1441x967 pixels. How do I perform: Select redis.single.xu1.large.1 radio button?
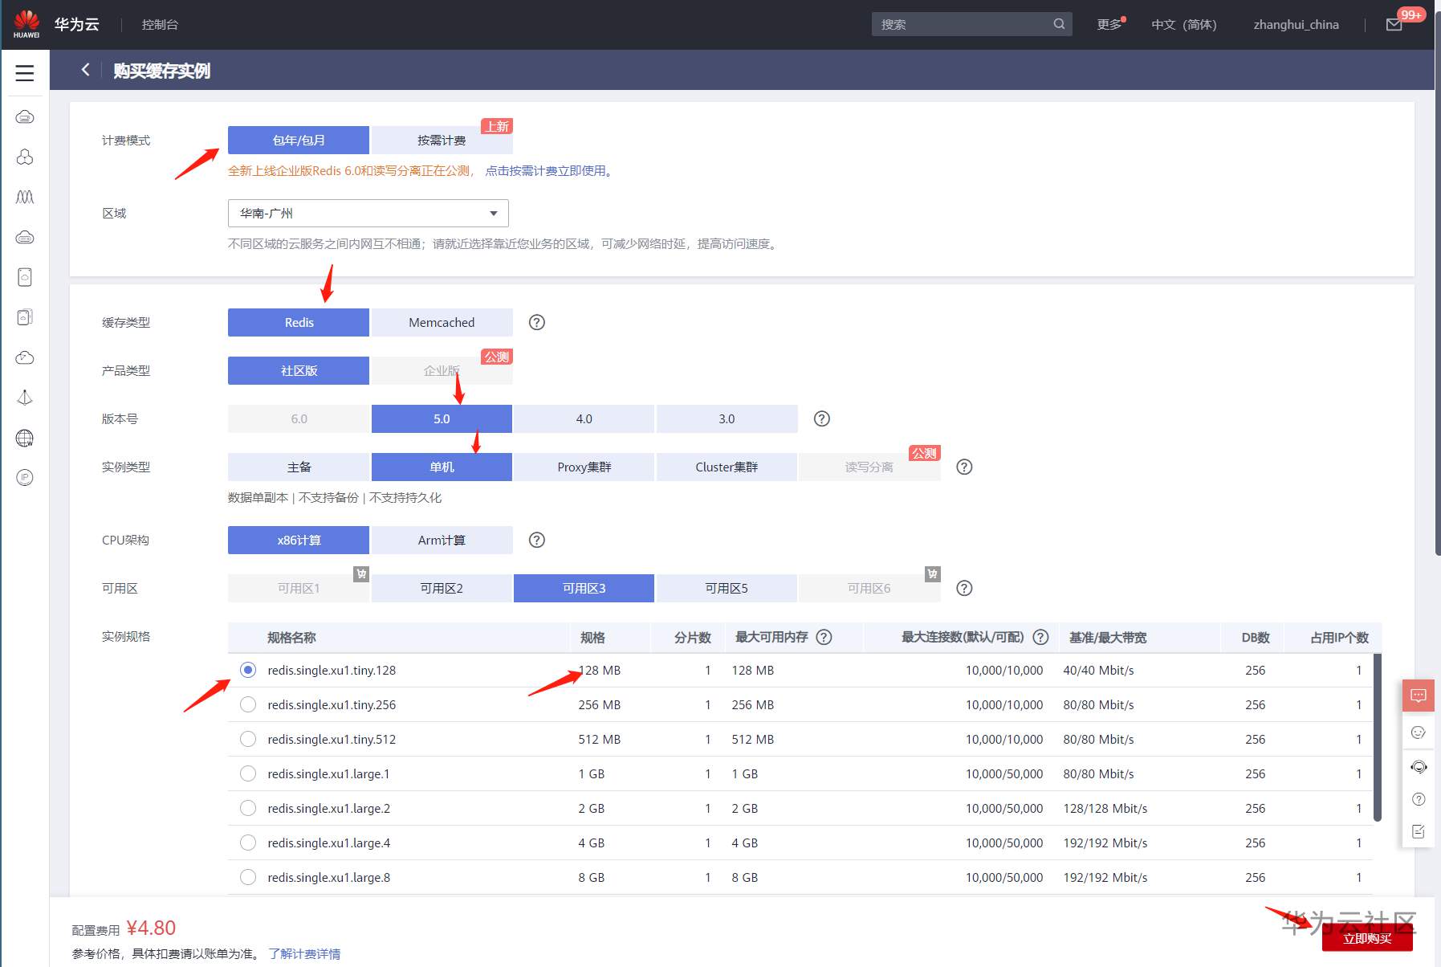(248, 773)
